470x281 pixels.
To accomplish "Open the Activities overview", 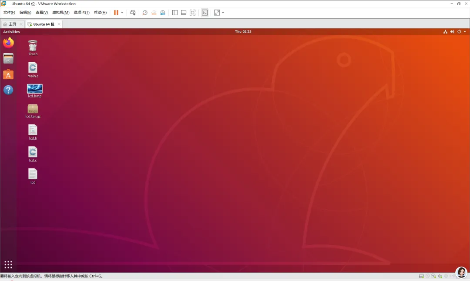I will (x=11, y=32).
